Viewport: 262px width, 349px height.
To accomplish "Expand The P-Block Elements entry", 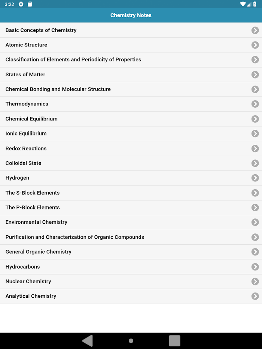I will (131, 208).
